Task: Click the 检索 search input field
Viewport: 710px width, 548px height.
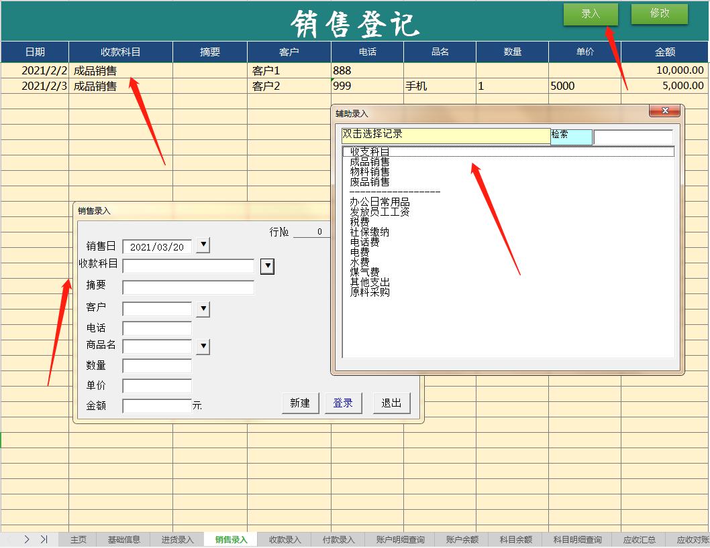Action: click(x=633, y=137)
